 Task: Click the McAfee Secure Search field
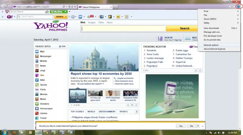point(27,12)
